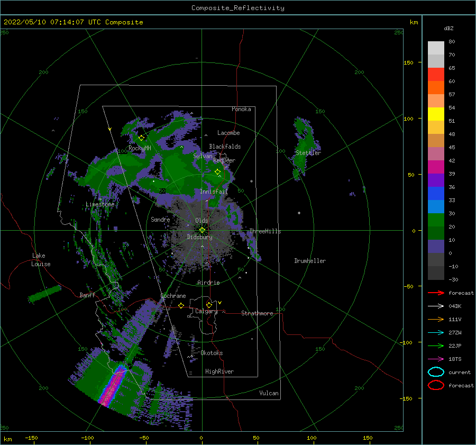Viewport: 476px width, 445px height.
Task: Click the Banff town label
Action: (x=87, y=295)
